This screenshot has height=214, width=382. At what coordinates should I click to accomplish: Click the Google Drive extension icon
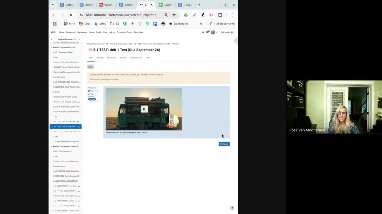click(x=186, y=15)
